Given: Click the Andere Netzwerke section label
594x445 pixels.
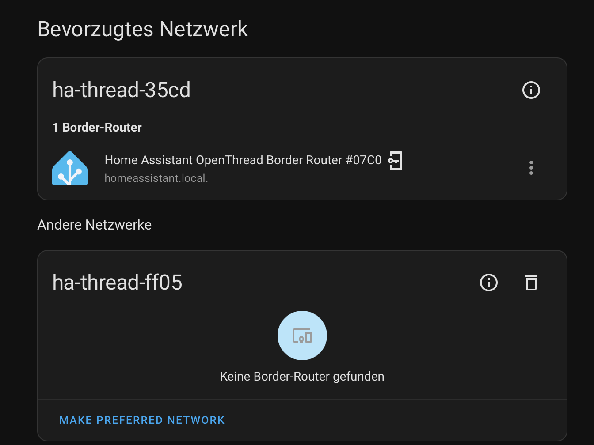Looking at the screenshot, I should point(95,225).
